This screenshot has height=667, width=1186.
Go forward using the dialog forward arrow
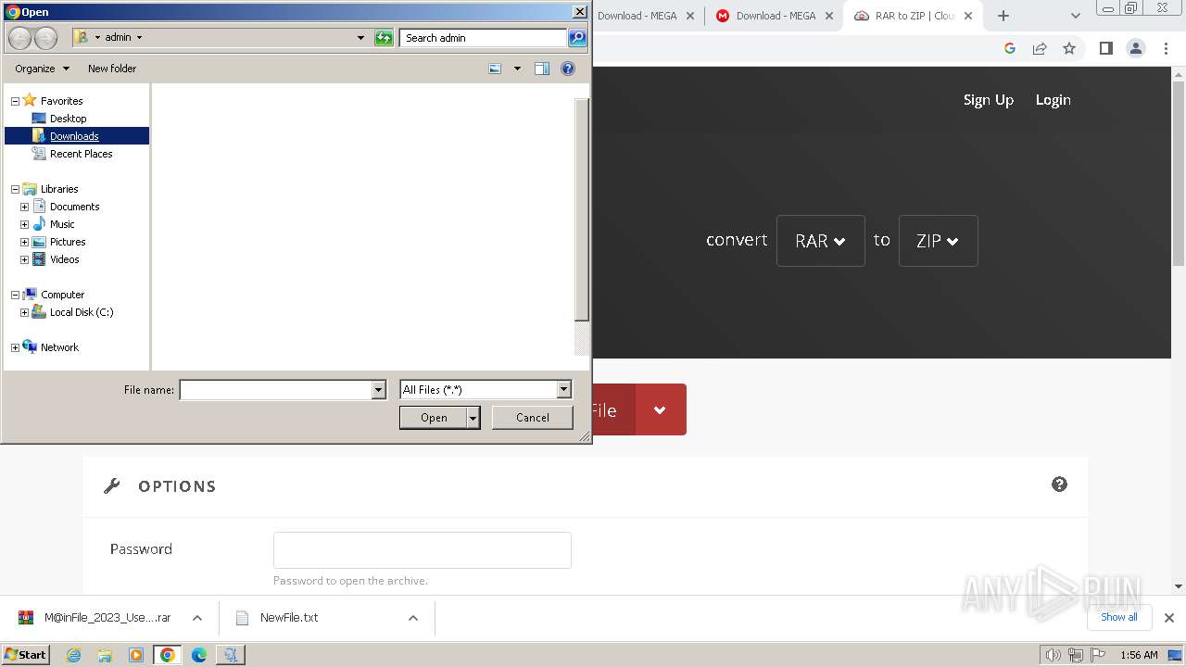[x=45, y=38]
